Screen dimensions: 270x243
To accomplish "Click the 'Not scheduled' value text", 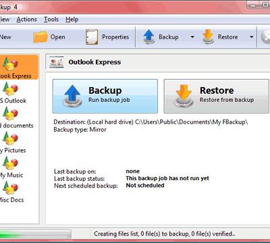I will [145, 186].
